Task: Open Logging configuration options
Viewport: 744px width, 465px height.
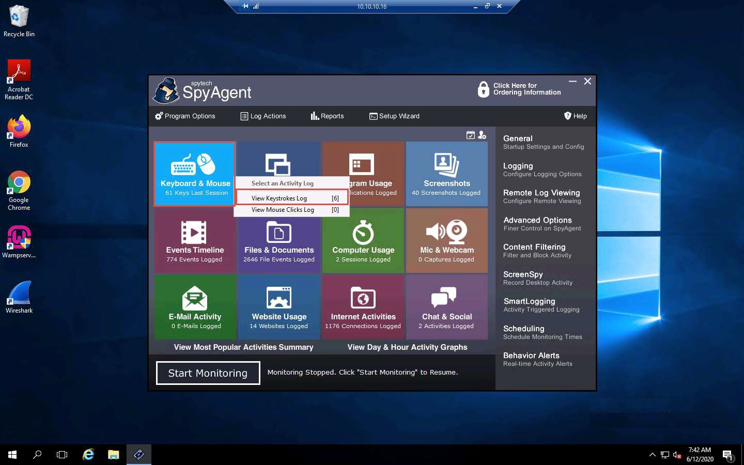Action: pos(542,169)
